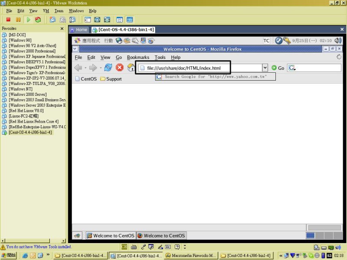The height and width of the screenshot is (260, 347).
Task: Expand Windows quick launch overflow chevron
Action: tap(48, 255)
